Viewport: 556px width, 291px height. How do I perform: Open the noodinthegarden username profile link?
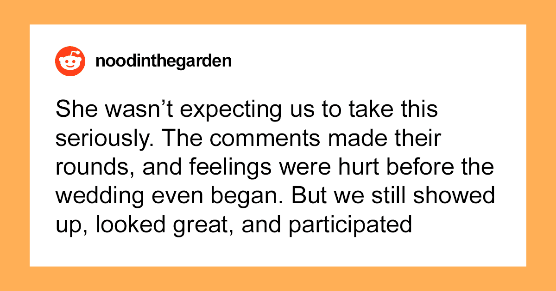(x=163, y=62)
